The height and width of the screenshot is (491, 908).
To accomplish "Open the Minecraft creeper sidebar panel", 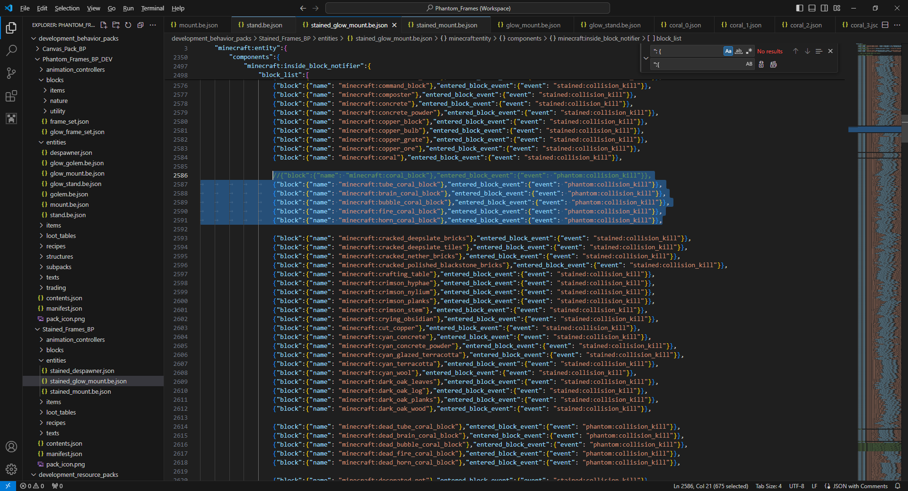I will coord(11,119).
